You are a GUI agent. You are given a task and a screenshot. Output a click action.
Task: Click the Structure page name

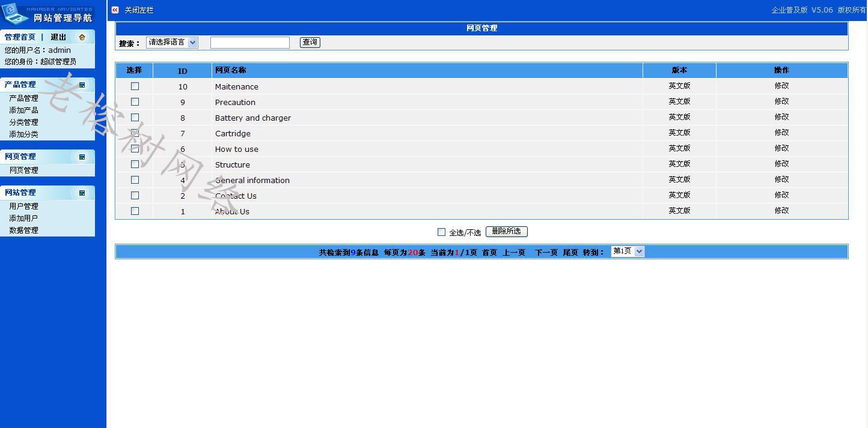tap(233, 165)
